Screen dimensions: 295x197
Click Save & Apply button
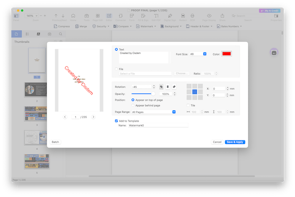click(x=235, y=142)
